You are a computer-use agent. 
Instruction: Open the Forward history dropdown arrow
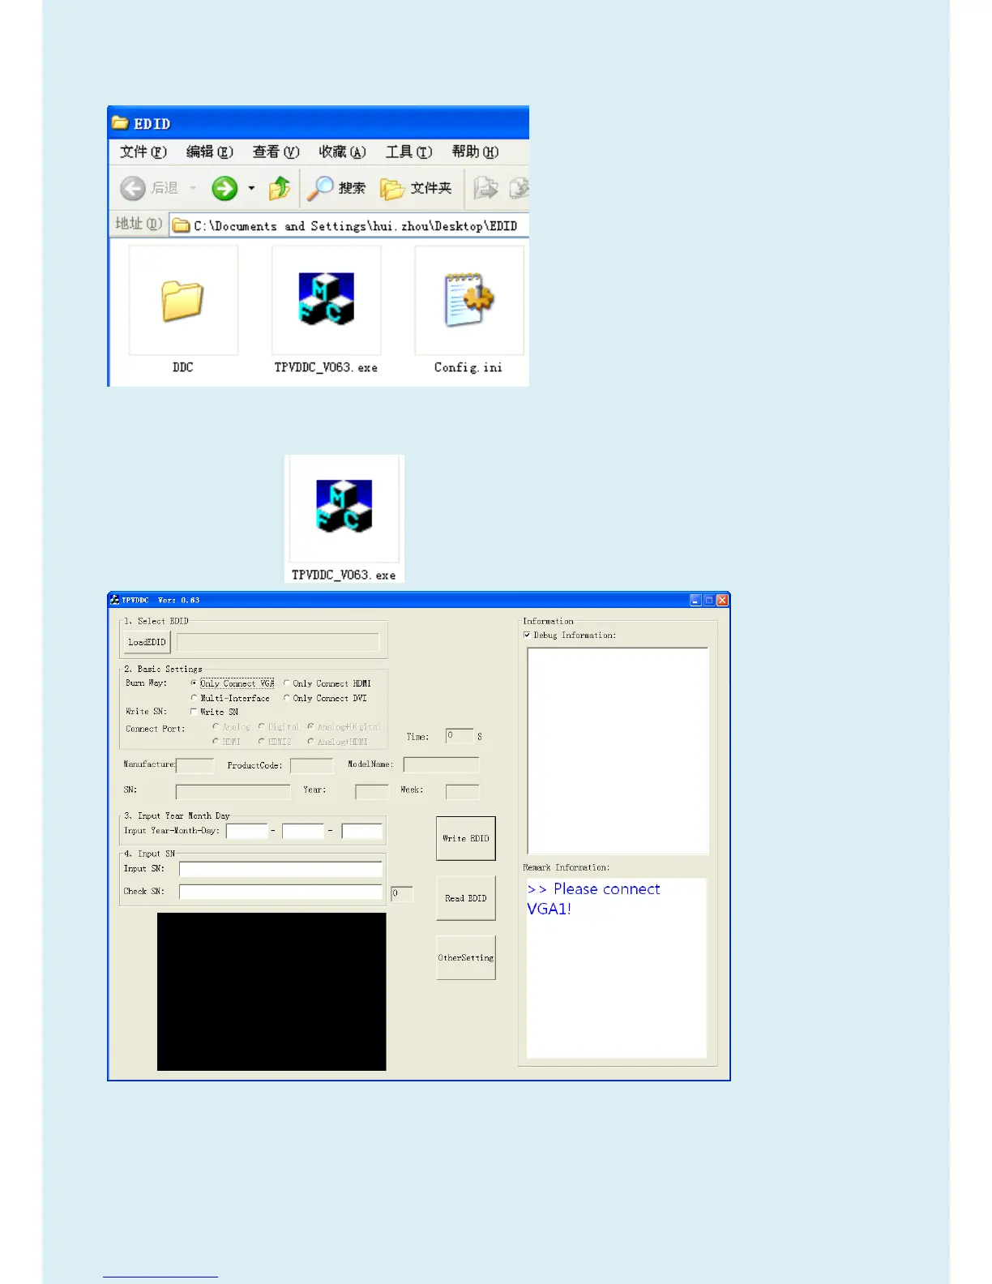251,188
